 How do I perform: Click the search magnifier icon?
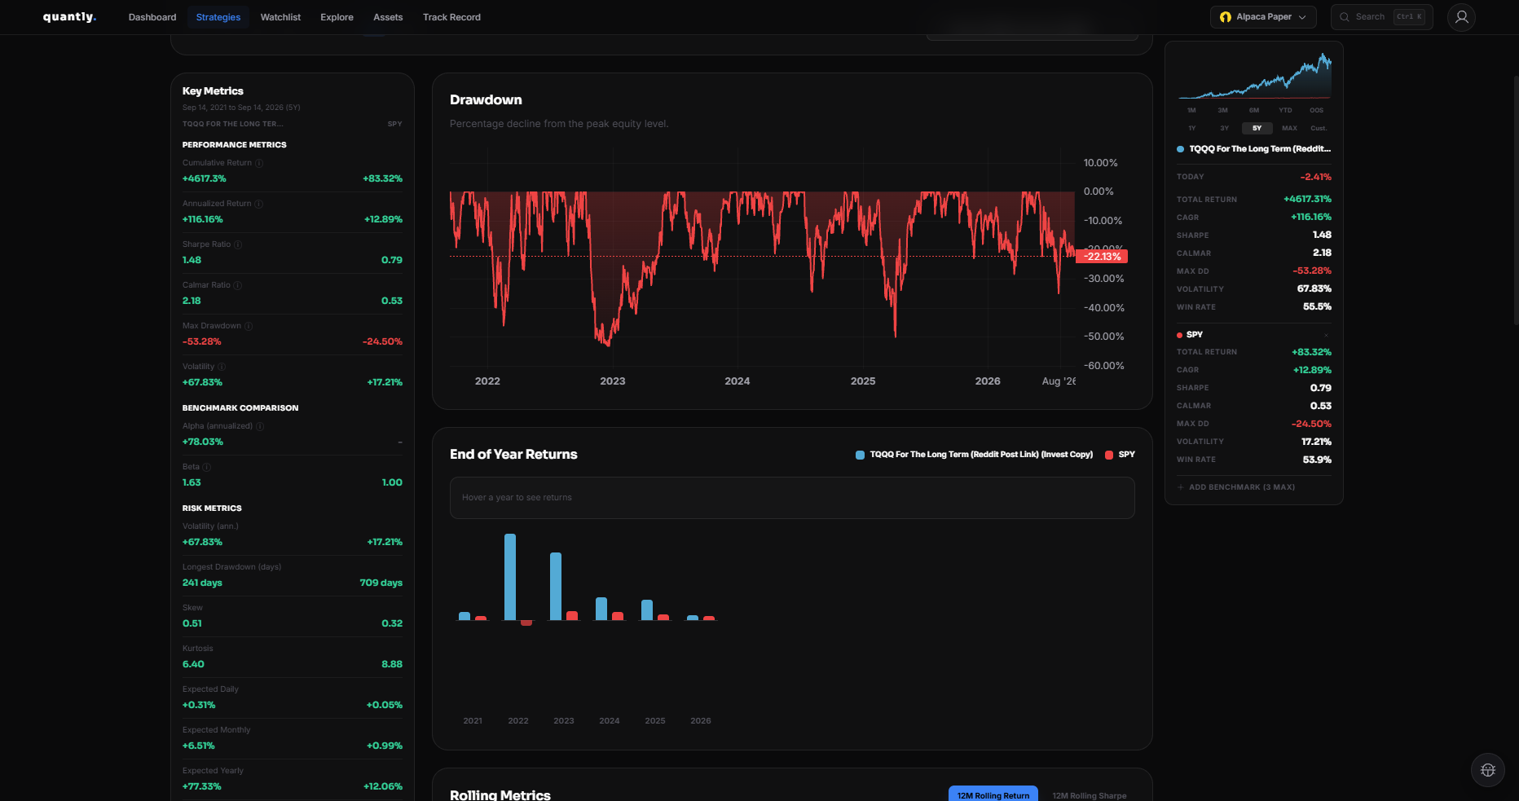click(x=1345, y=17)
